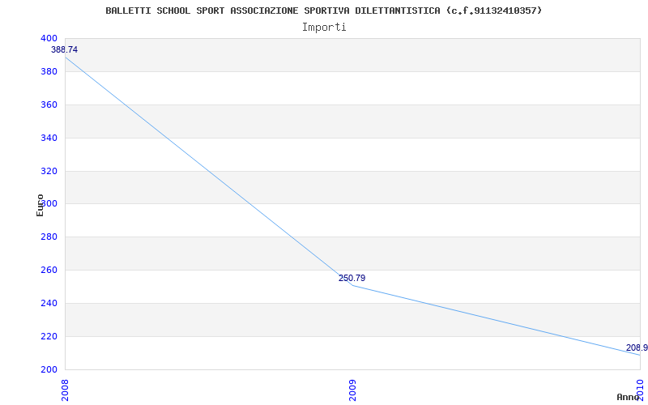Select the 2009 x-axis label
648x405 pixels.
(x=352, y=390)
